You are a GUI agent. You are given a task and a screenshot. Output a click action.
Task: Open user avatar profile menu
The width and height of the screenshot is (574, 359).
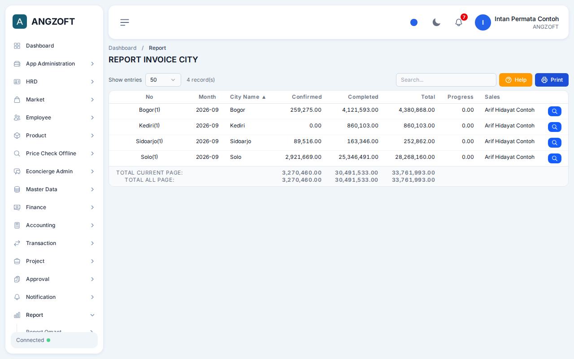(483, 22)
